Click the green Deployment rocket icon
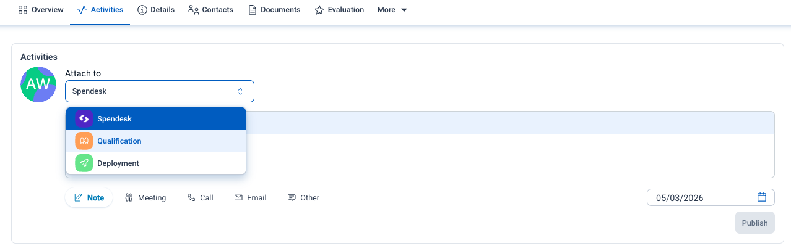This screenshot has width=791, height=251. [84, 163]
